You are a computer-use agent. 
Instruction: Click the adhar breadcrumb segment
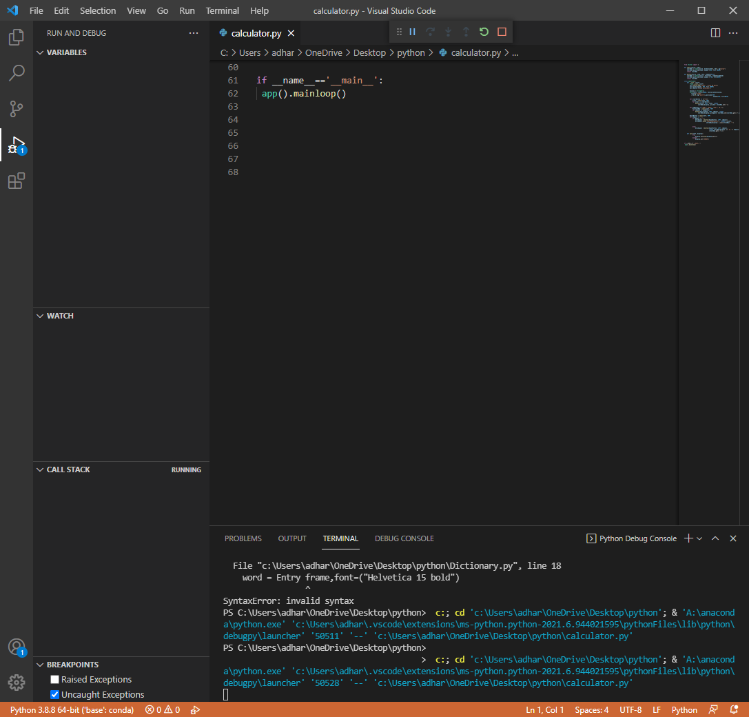pos(283,52)
